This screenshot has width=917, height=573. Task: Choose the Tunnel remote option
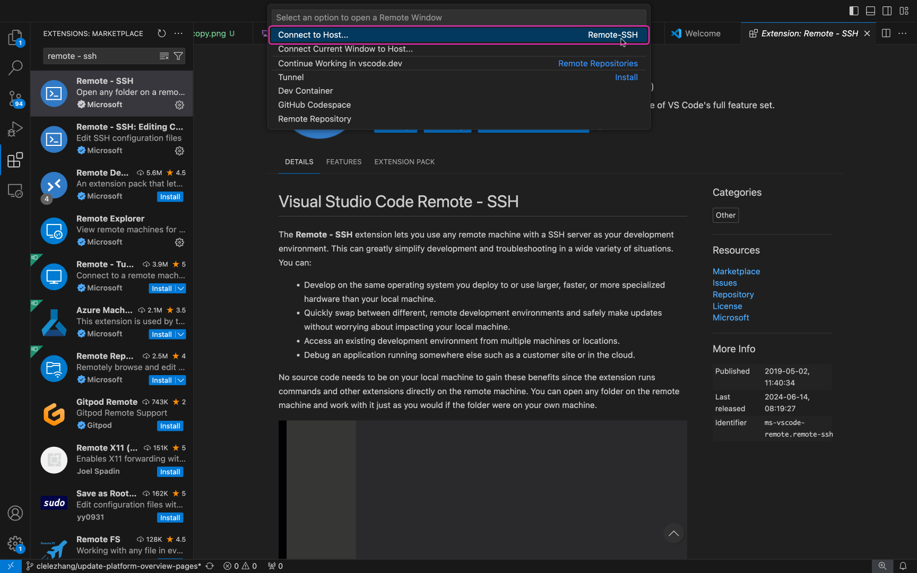tap(458, 77)
